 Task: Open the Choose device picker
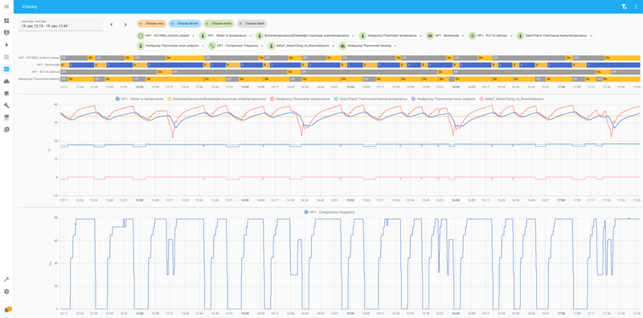(185, 24)
